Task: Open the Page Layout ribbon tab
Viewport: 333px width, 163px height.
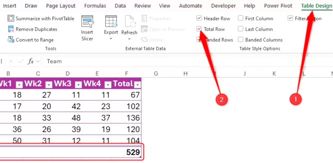Action: [x=61, y=6]
